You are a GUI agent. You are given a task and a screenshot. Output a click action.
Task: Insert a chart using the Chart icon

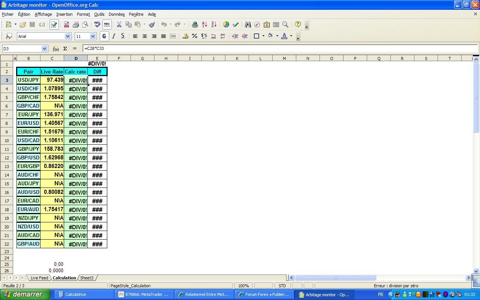tap(226, 25)
